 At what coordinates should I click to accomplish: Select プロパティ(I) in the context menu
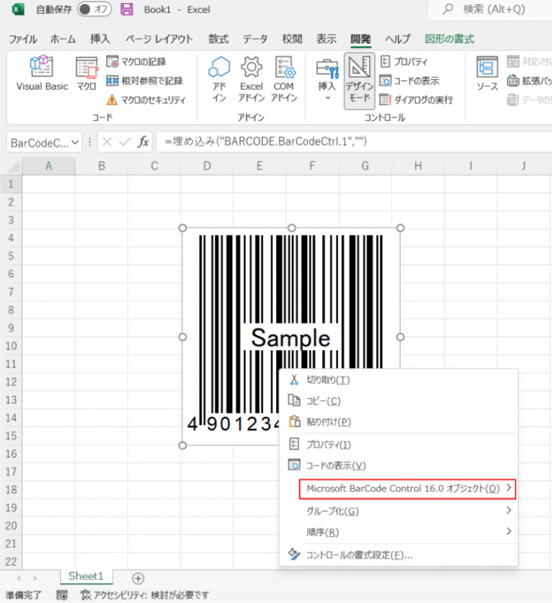point(399,445)
